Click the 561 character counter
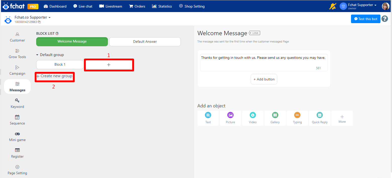 tap(318, 68)
